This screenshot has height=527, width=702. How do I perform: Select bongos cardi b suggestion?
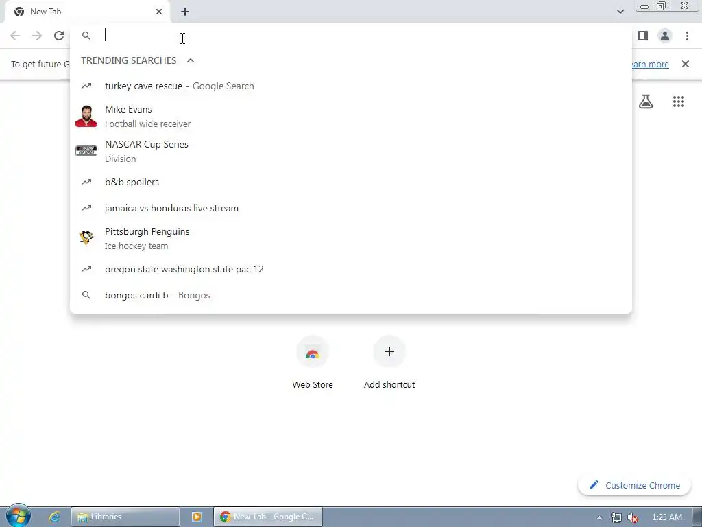pos(351,295)
